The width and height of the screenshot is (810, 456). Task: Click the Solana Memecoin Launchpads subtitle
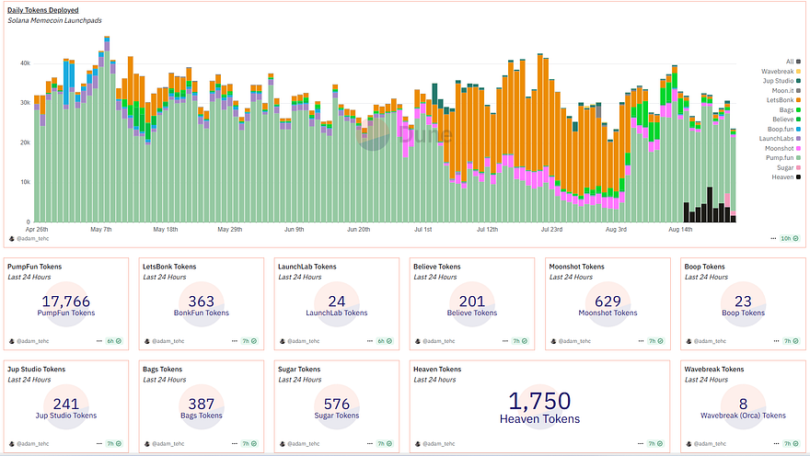point(54,20)
